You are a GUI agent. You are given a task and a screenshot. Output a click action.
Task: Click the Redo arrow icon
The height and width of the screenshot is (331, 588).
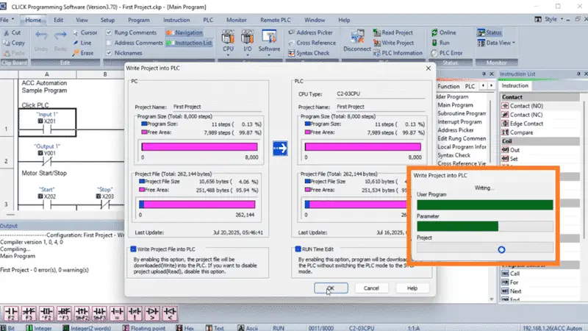click(x=60, y=35)
